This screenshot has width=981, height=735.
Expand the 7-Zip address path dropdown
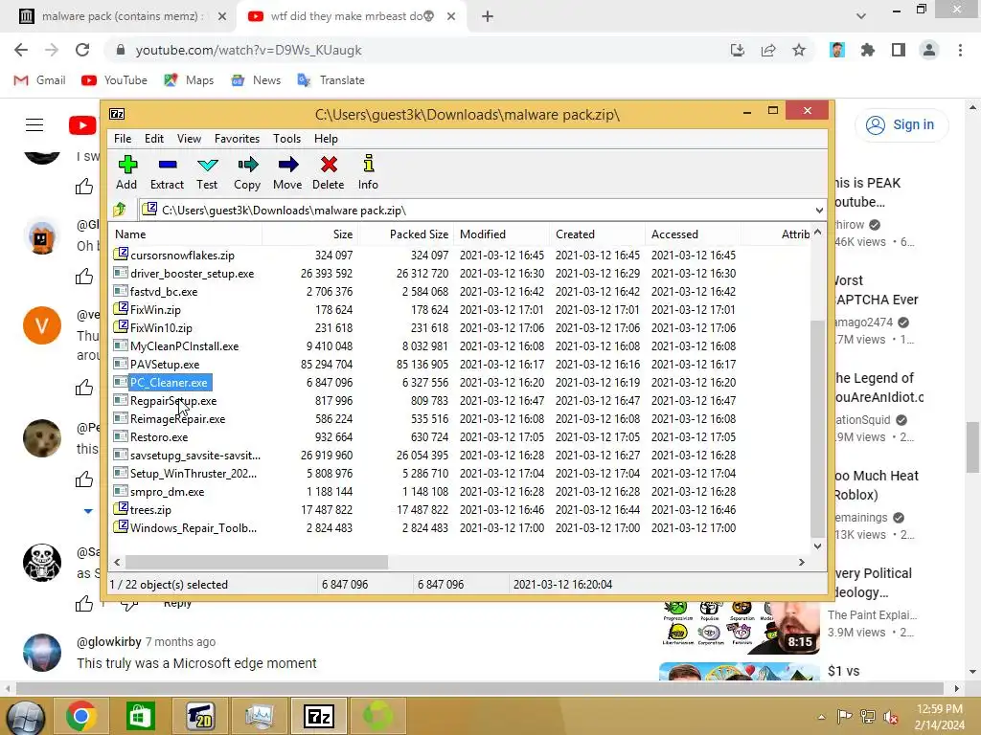[x=818, y=210]
